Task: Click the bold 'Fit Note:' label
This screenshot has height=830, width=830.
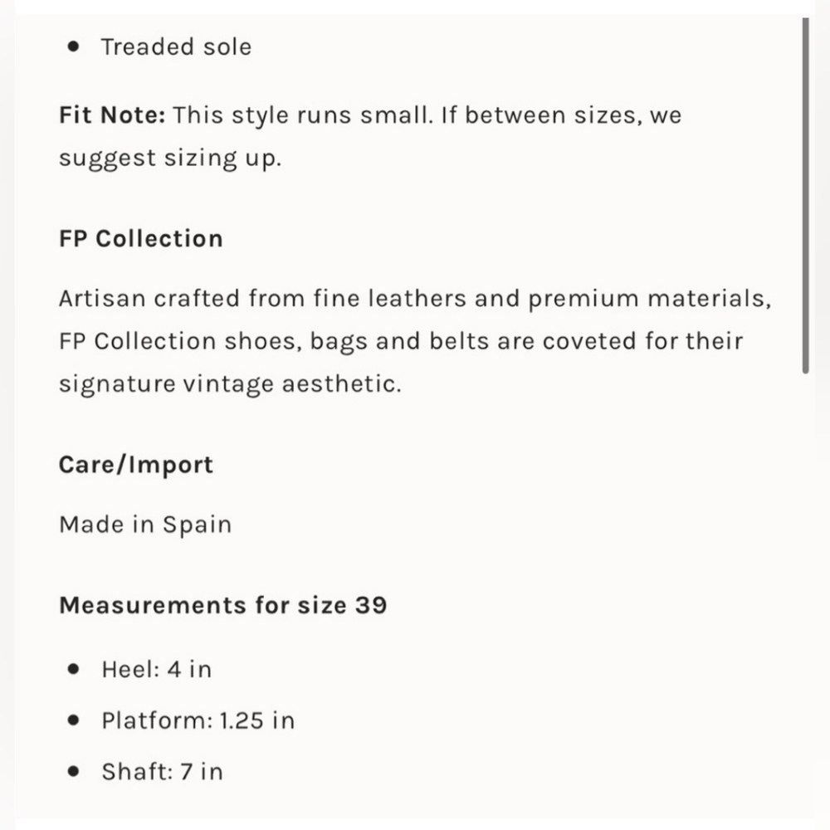Action: click(112, 115)
